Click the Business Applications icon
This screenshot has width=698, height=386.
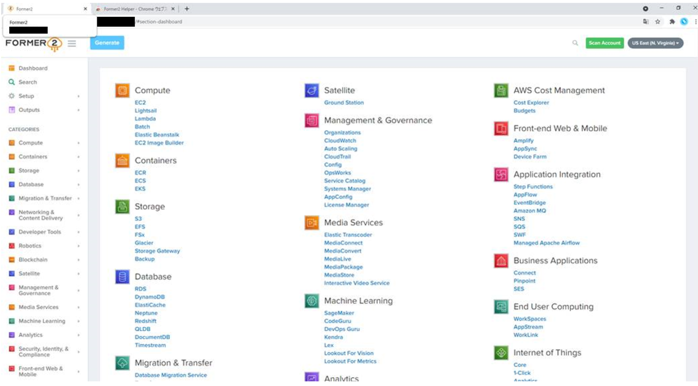pyautogui.click(x=501, y=261)
